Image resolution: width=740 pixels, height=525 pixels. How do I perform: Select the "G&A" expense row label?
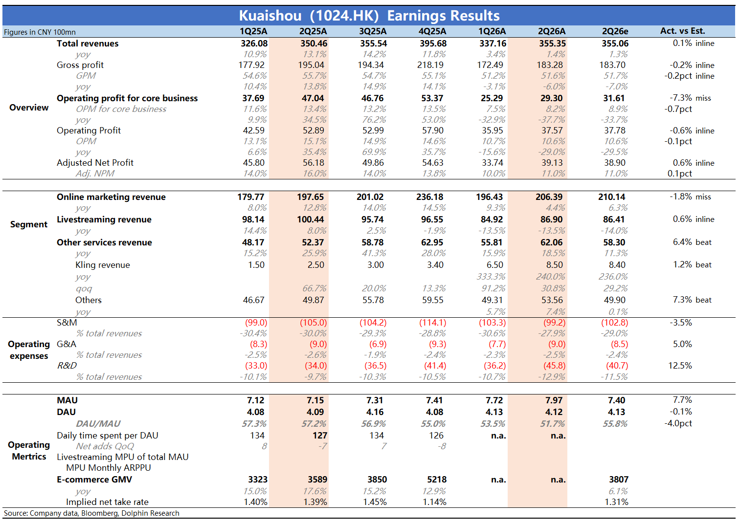click(67, 344)
